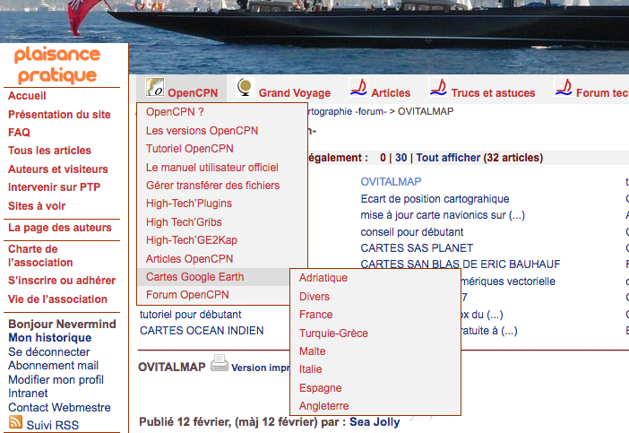Screen dimensions: 629x433
Task: Open Ecart de position cartograhique
Action: point(435,199)
